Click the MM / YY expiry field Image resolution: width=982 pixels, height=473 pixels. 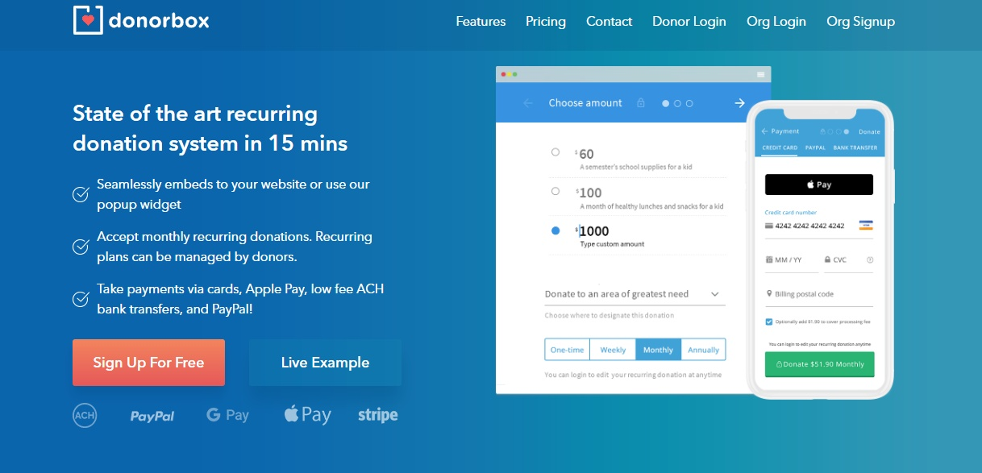click(792, 260)
